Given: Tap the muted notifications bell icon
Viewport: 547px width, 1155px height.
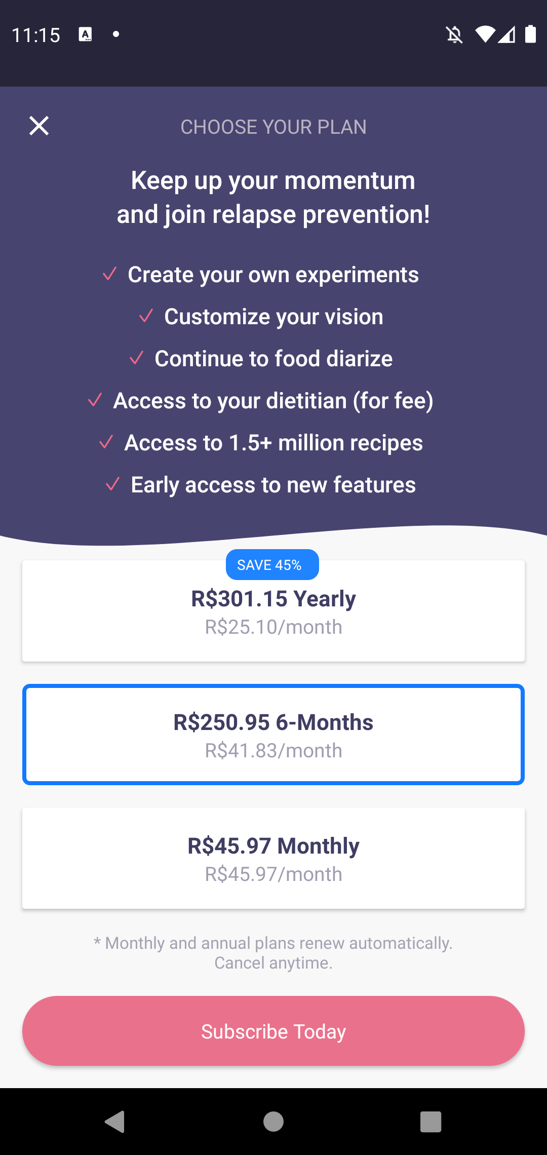Looking at the screenshot, I should point(454,35).
